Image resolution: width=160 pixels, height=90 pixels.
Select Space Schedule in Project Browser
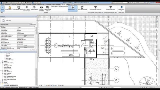coord(7,69)
